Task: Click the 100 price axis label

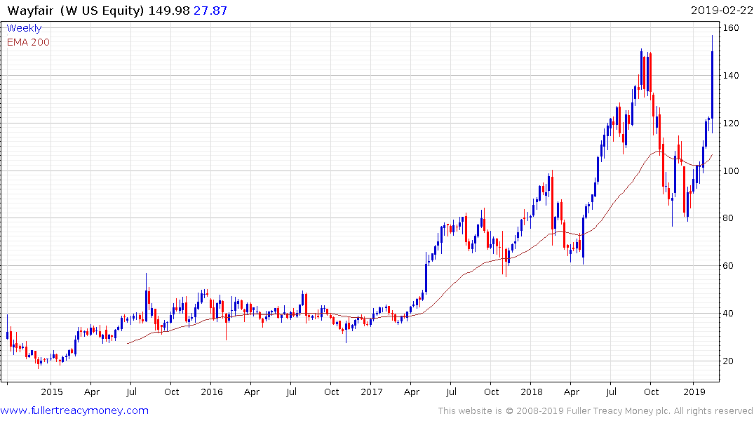Action: (731, 171)
